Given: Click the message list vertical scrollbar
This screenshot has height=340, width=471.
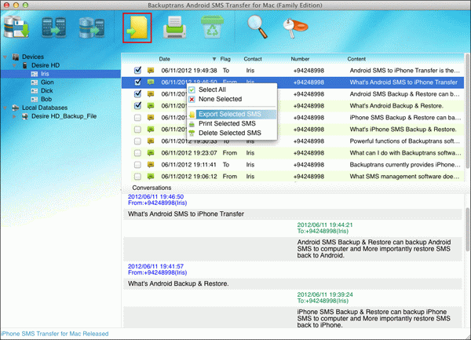Looking at the screenshot, I should [x=467, y=112].
